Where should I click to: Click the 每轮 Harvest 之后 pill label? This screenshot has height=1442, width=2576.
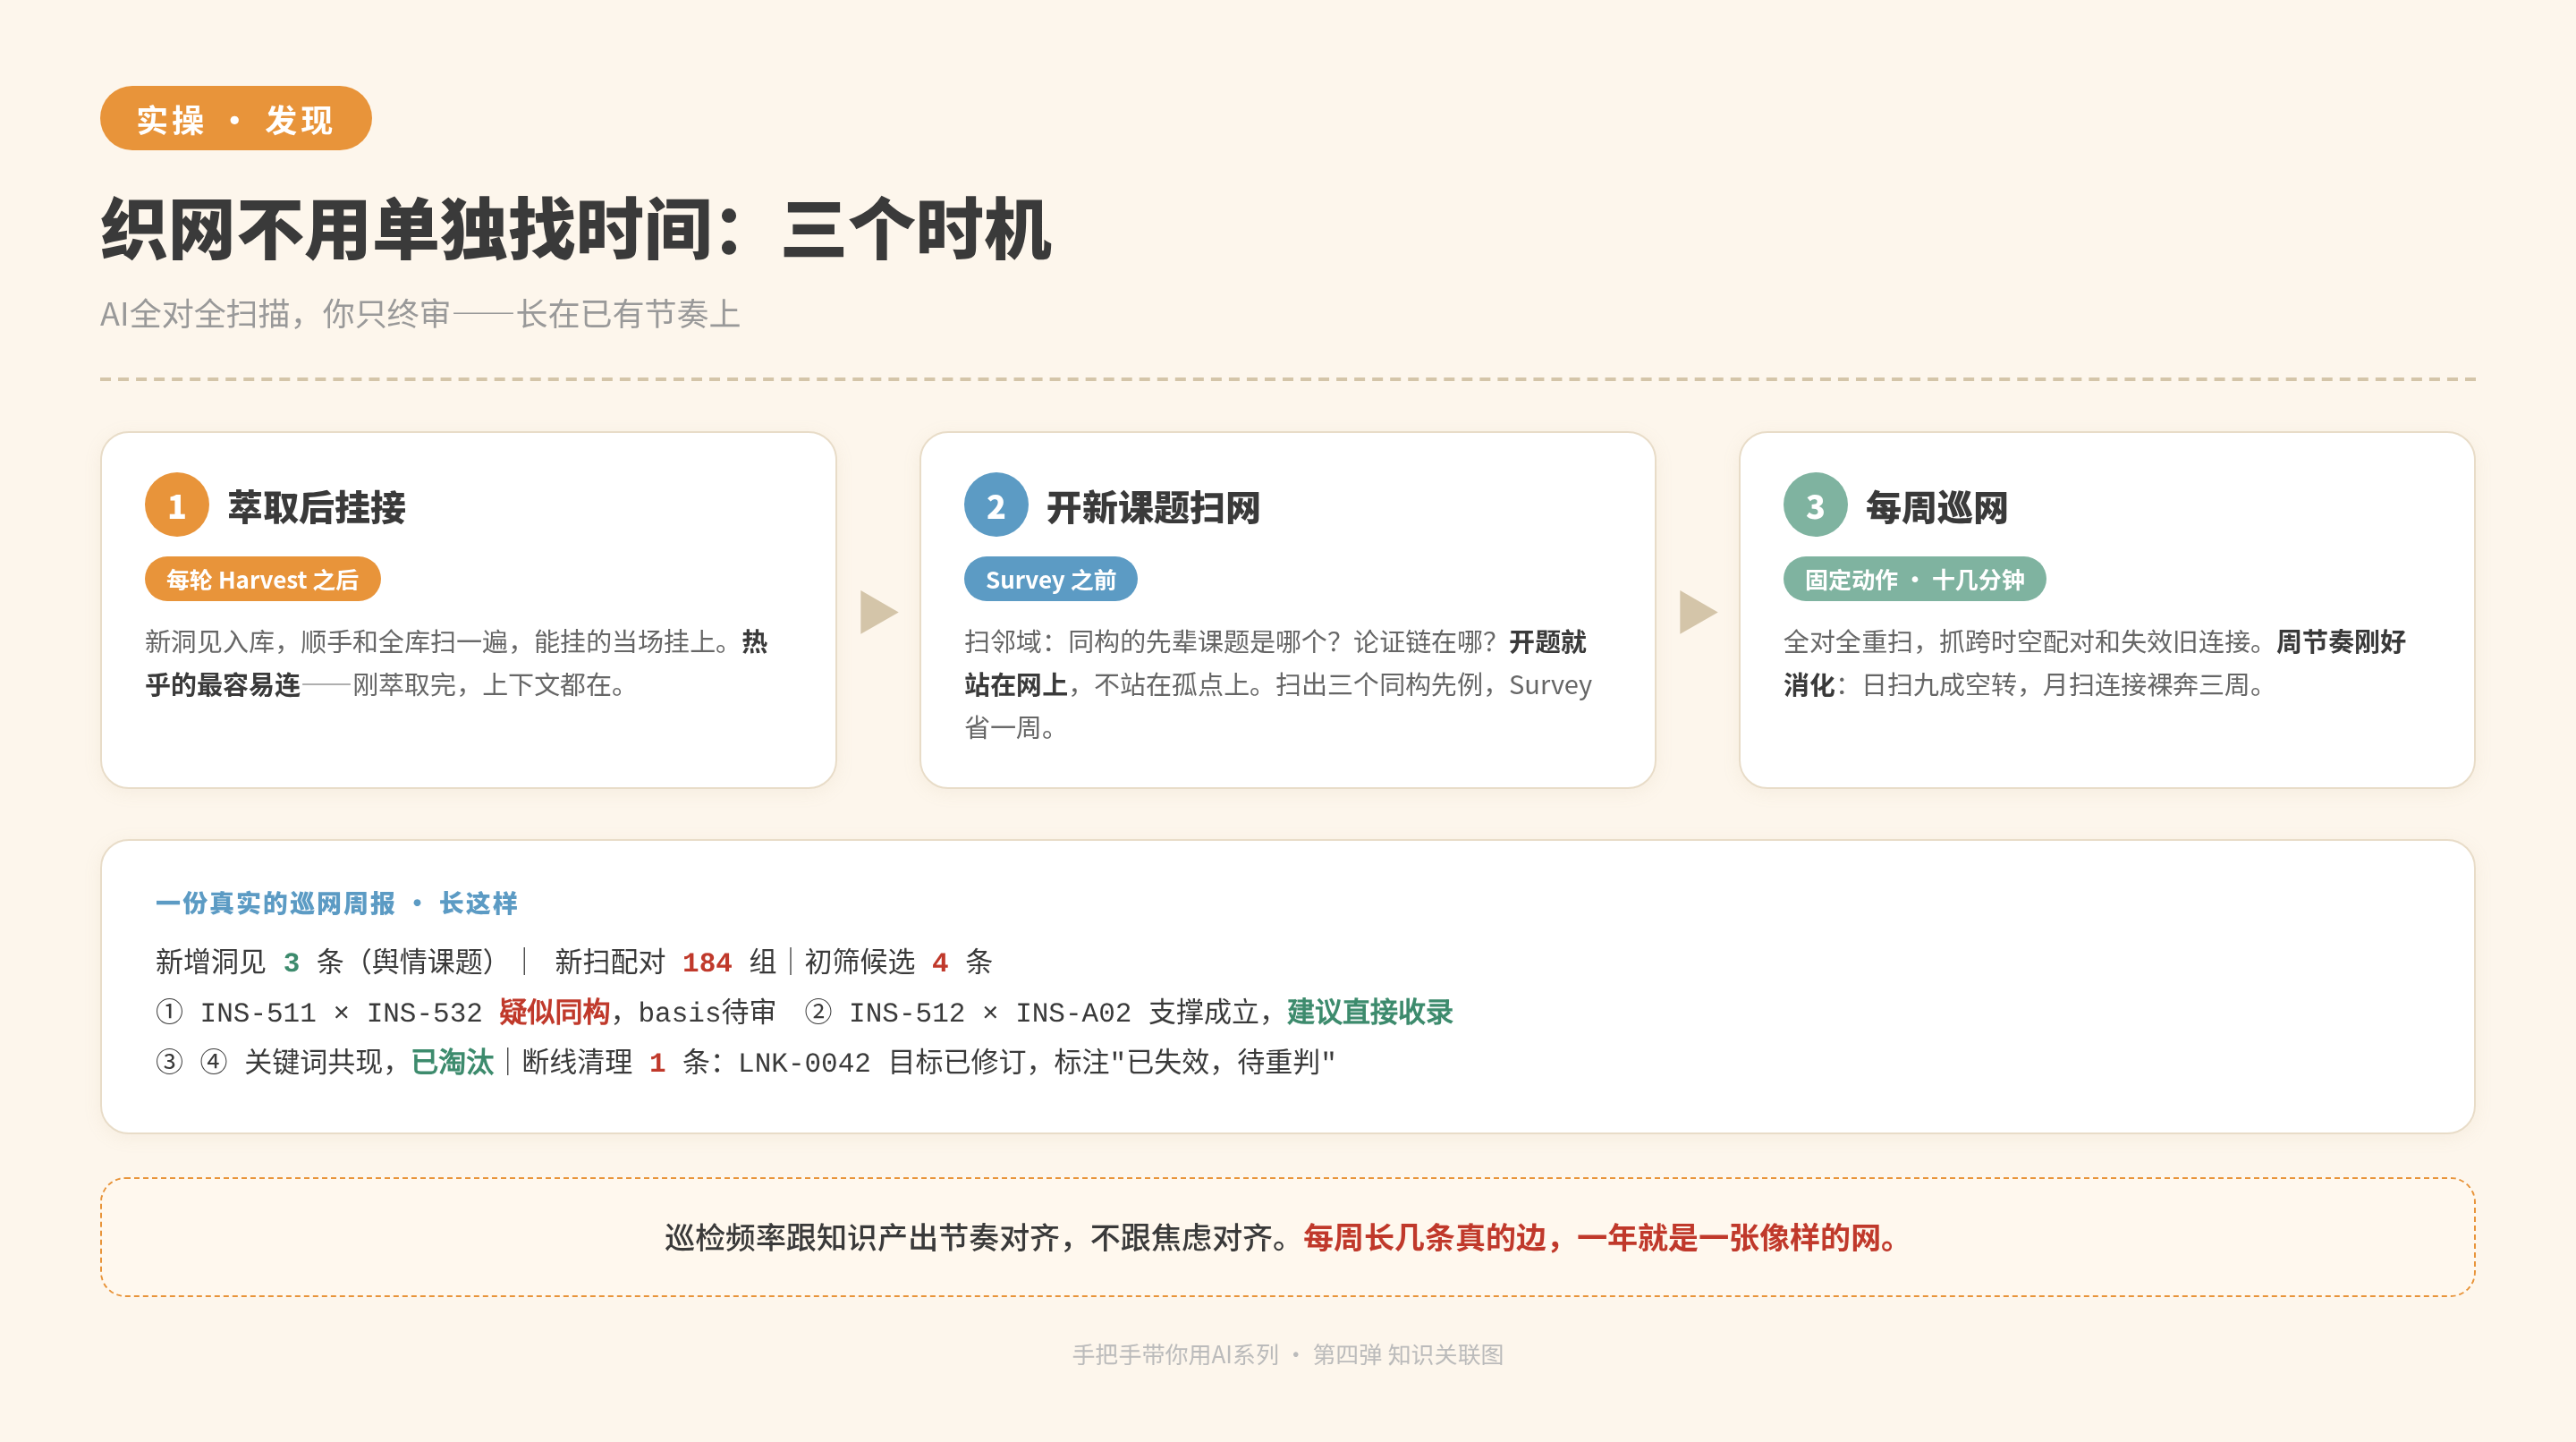point(262,579)
